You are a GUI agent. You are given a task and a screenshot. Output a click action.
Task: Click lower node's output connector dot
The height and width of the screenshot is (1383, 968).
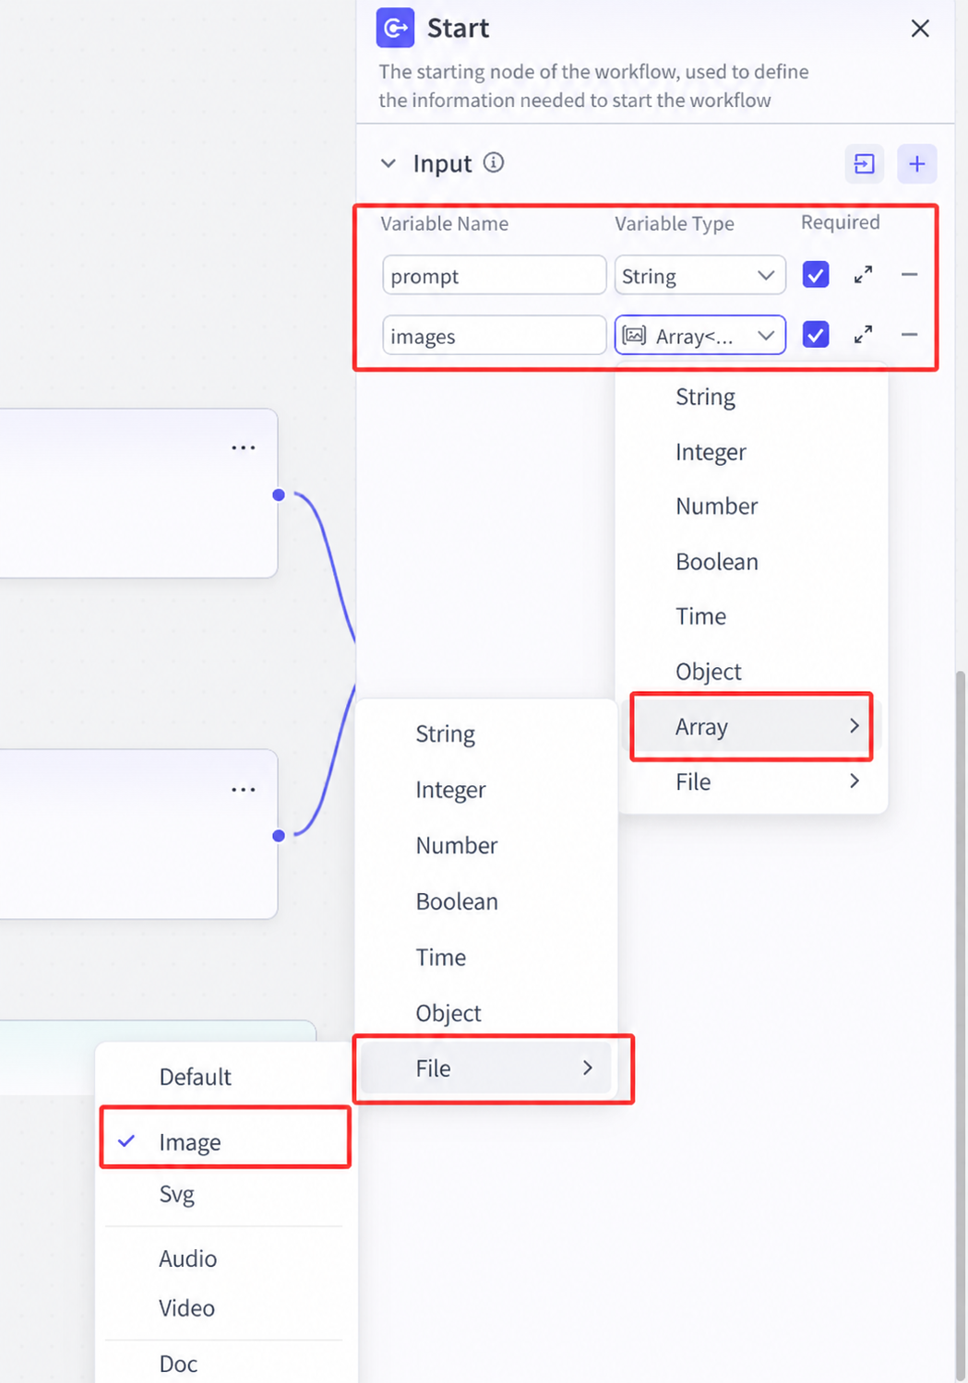click(x=279, y=836)
